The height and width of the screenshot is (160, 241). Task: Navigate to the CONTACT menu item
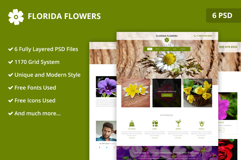pyautogui.click(x=183, y=49)
